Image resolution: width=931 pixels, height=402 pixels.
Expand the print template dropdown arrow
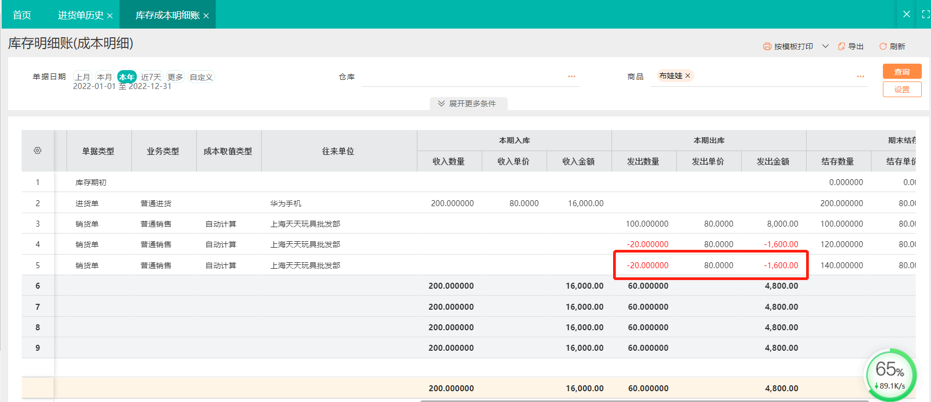pyautogui.click(x=825, y=46)
